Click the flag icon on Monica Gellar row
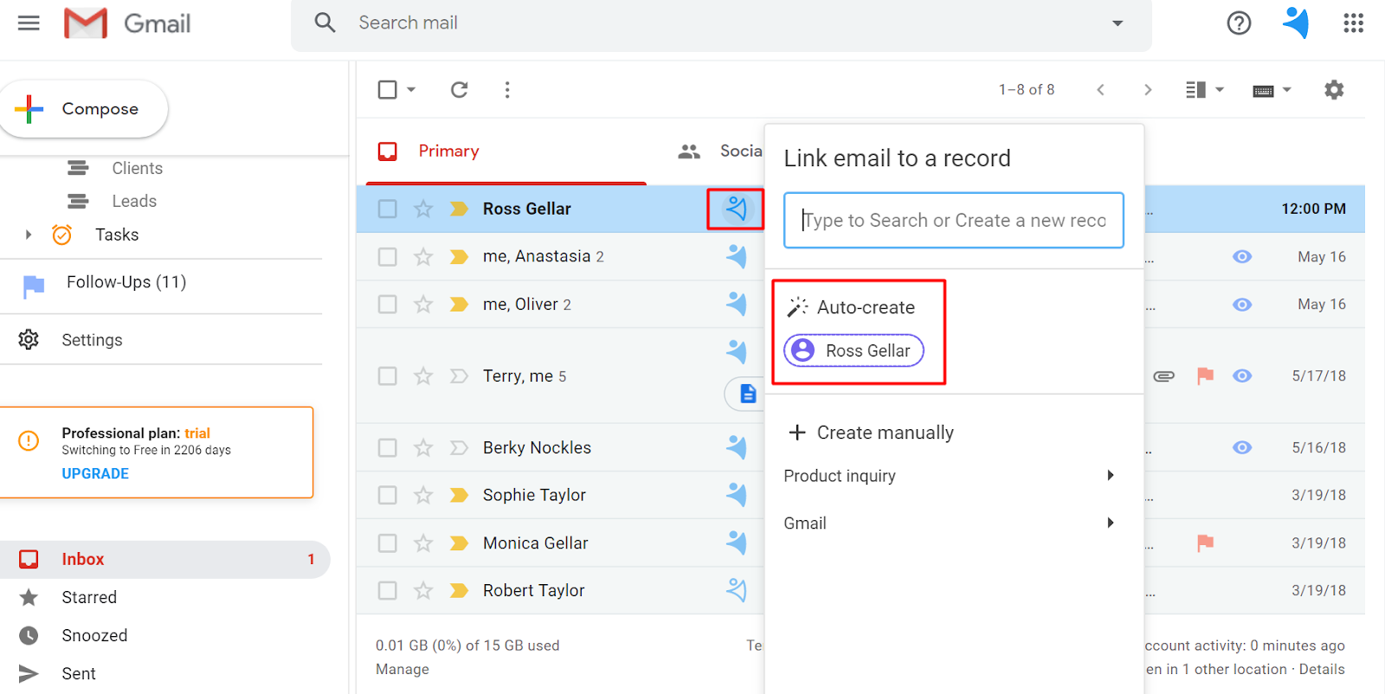1385x694 pixels. [1205, 543]
